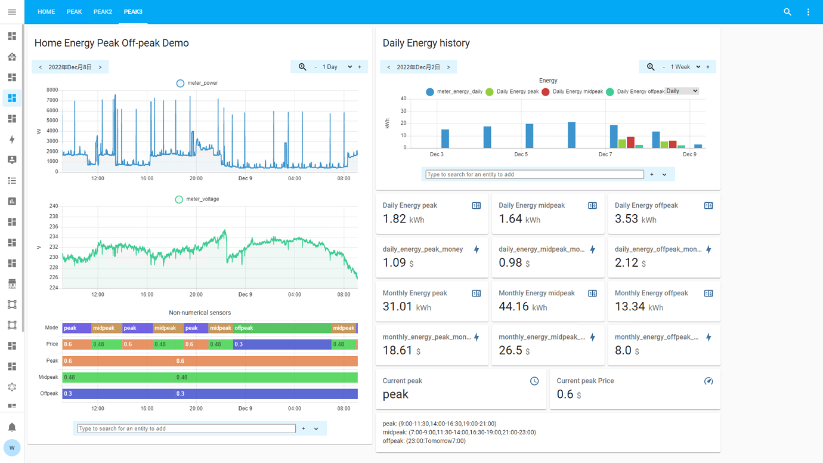Click the hamburger menu icon top left
Viewport: 823px width, 463px height.
(x=11, y=11)
